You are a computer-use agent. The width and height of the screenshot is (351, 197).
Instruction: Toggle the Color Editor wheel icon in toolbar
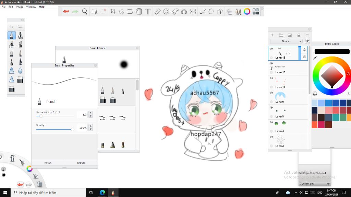[247, 11]
